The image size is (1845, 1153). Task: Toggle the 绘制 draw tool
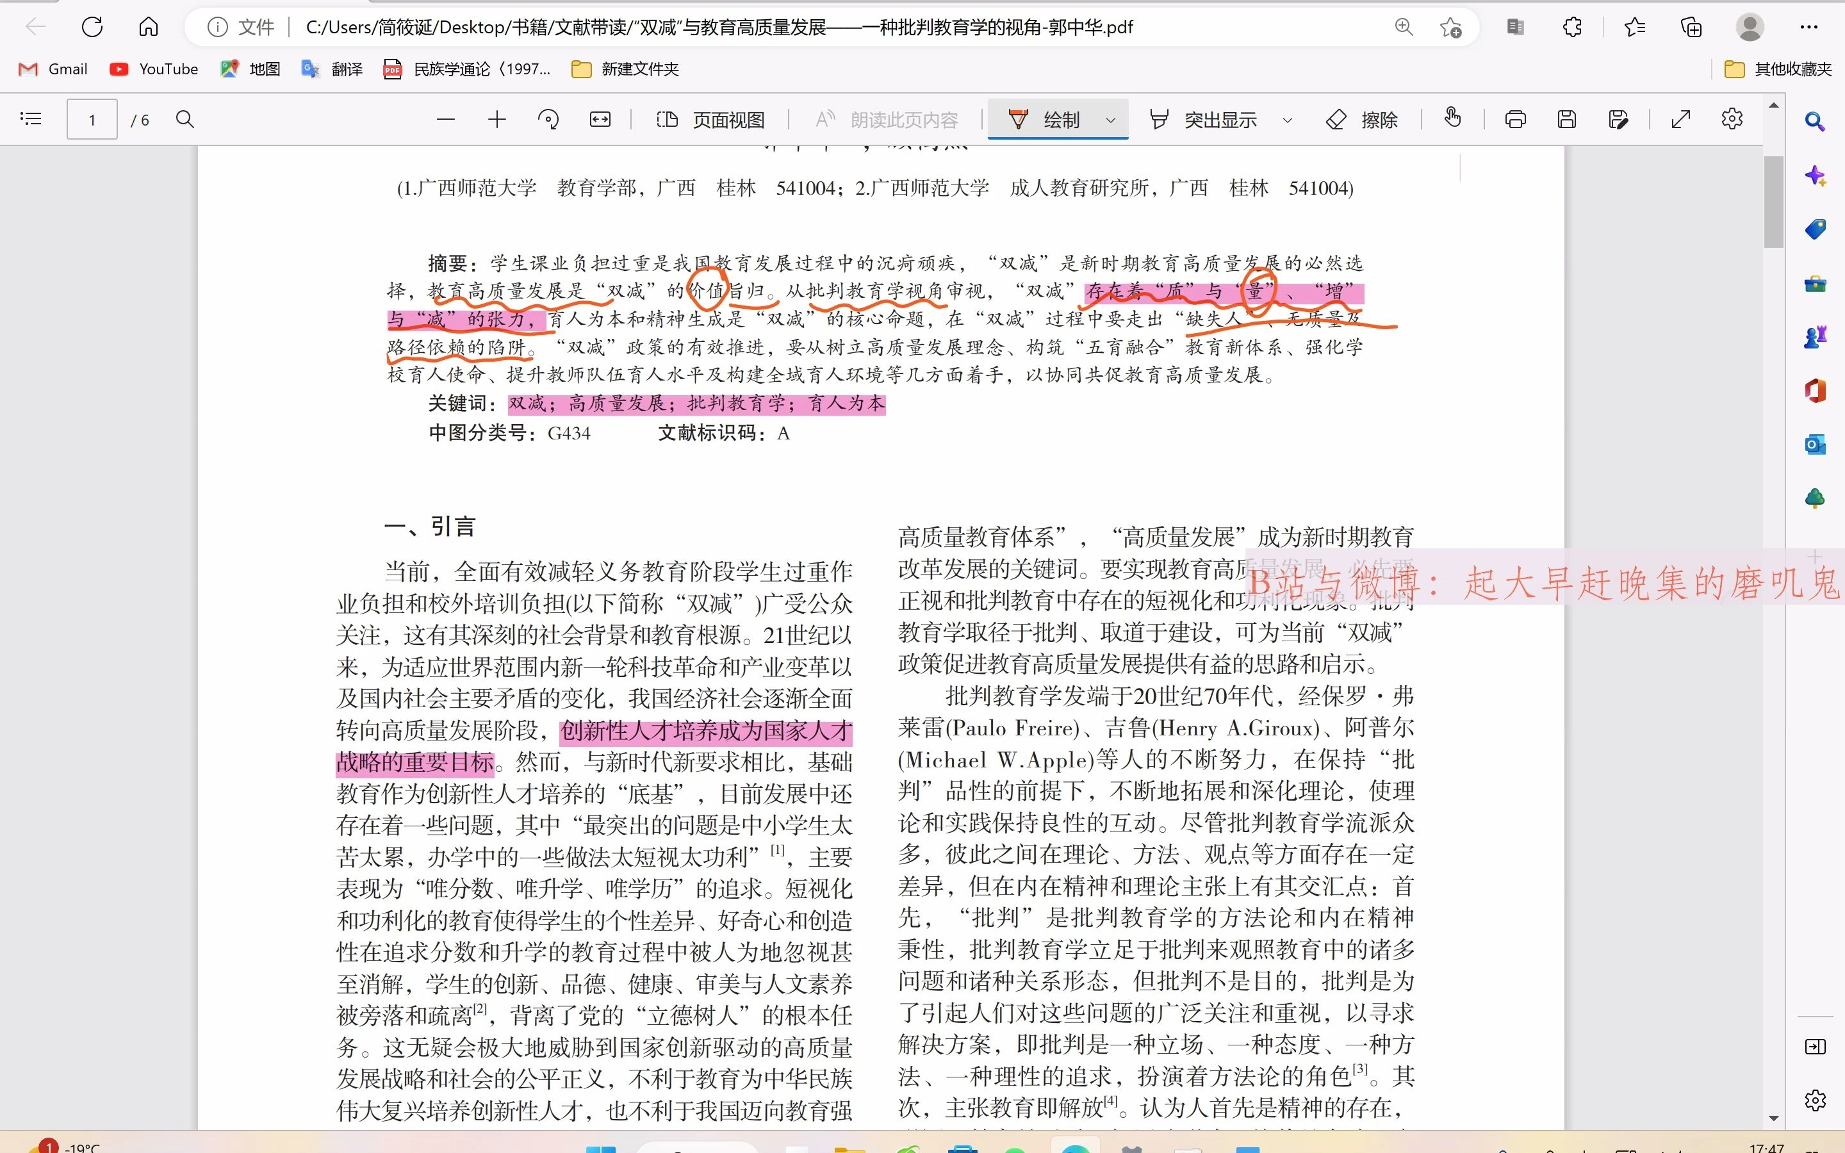tap(1044, 120)
